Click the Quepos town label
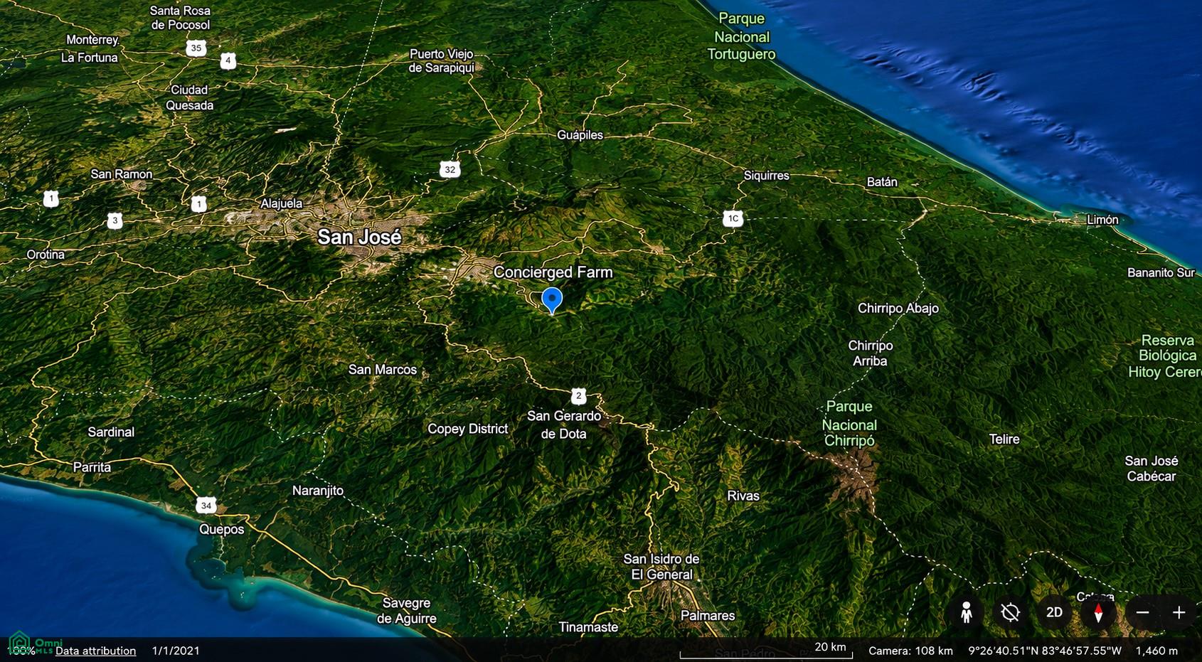 [x=221, y=530]
